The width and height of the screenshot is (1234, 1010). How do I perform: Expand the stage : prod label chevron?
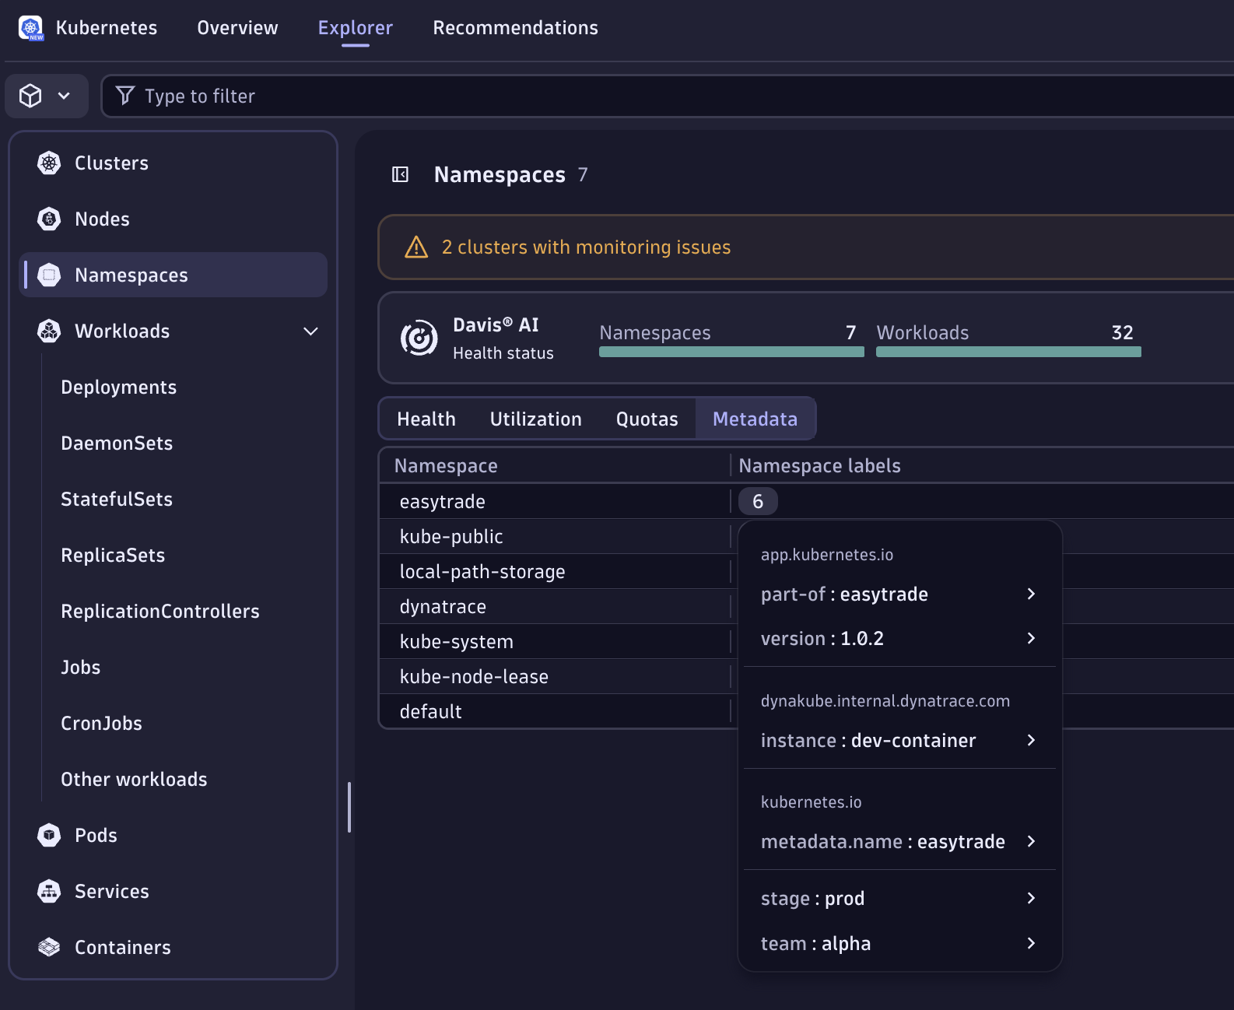coord(1031,899)
